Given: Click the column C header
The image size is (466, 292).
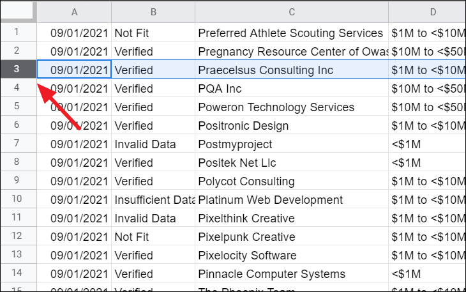Looking at the screenshot, I should click(291, 12).
